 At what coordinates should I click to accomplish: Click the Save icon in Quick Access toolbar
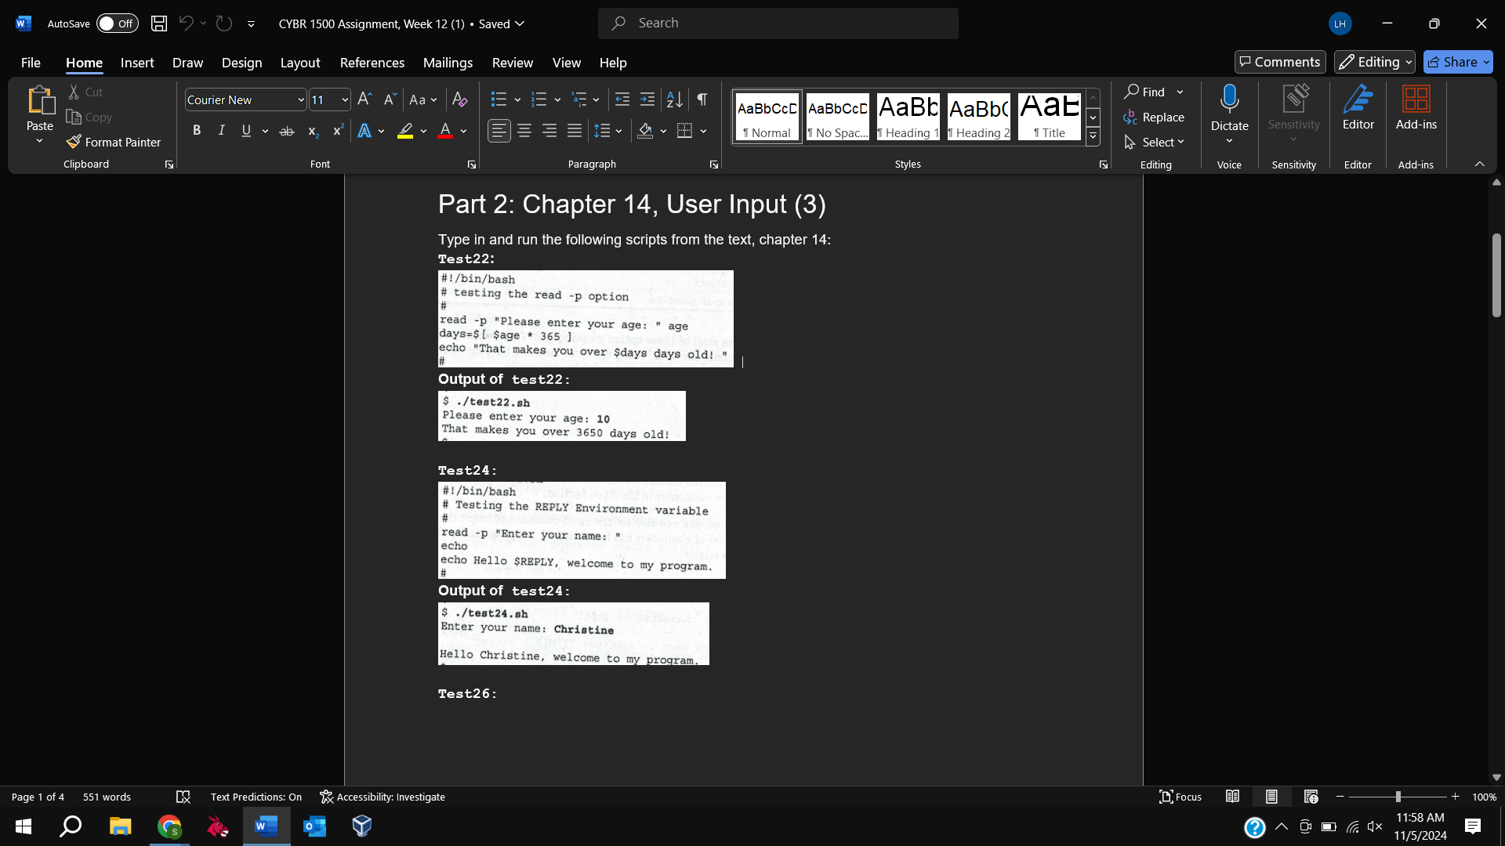click(x=158, y=23)
